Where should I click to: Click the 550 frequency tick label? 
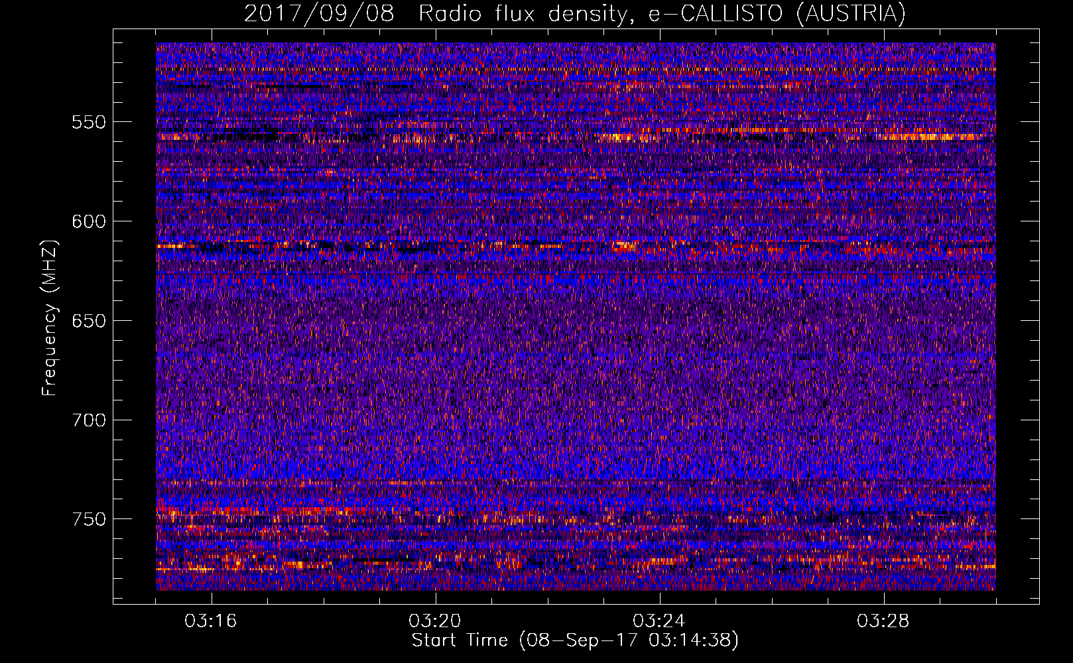coord(89,122)
